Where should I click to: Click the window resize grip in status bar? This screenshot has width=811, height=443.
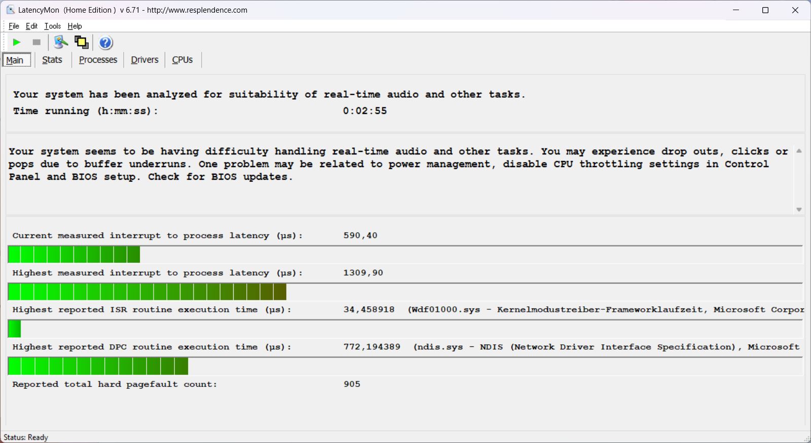pos(806,438)
